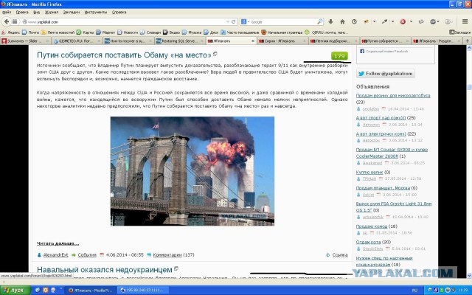
Task: Click the red stop-sign addon icon
Action: pyautogui.click(x=403, y=21)
